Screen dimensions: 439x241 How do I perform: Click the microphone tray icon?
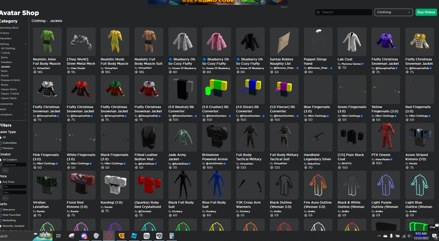391,236
